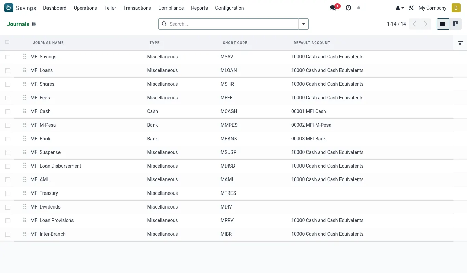Expand the search options dropdown arrow
Viewport: 467px width, 273px height.
point(304,24)
